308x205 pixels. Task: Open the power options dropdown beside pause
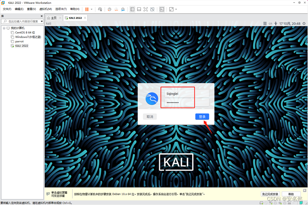coord(92,9)
